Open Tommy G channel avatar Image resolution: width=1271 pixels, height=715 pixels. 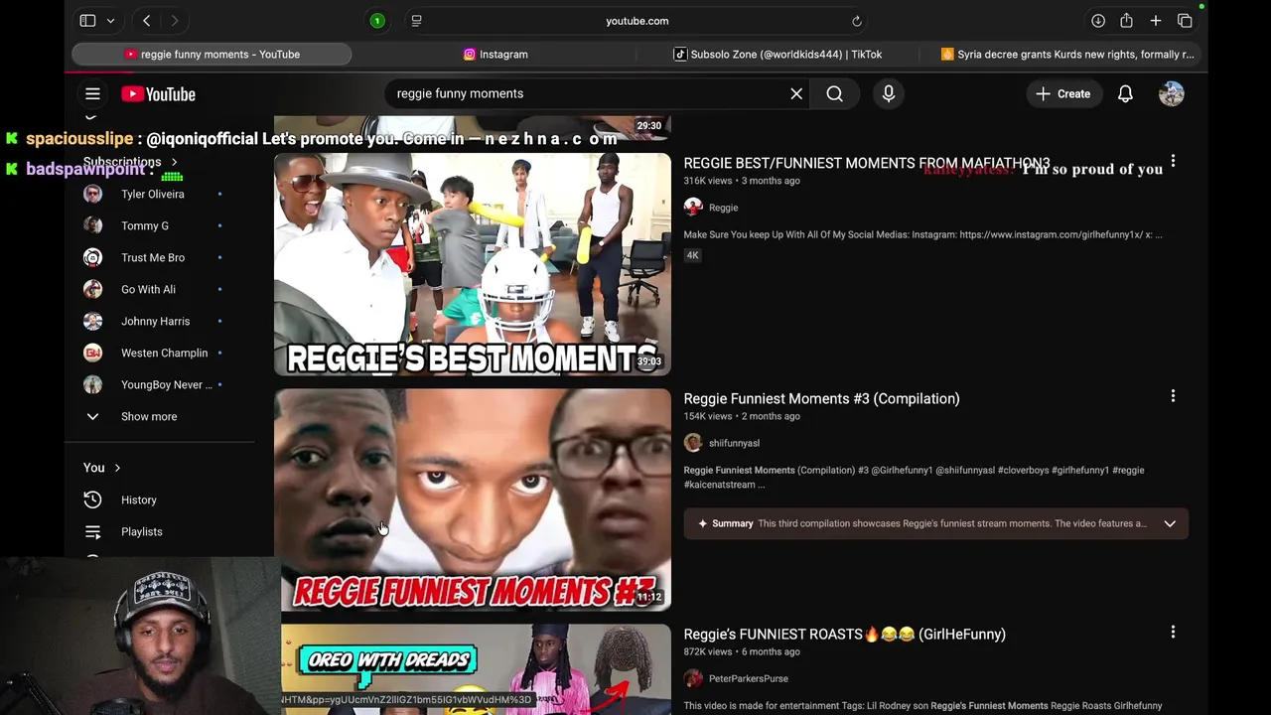coord(92,225)
